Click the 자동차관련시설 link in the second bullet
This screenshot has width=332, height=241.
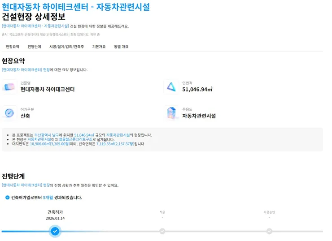39,139
